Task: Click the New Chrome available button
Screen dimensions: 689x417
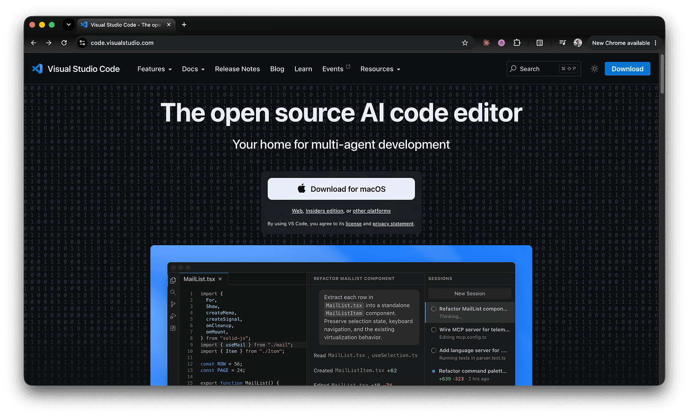Action: 621,43
